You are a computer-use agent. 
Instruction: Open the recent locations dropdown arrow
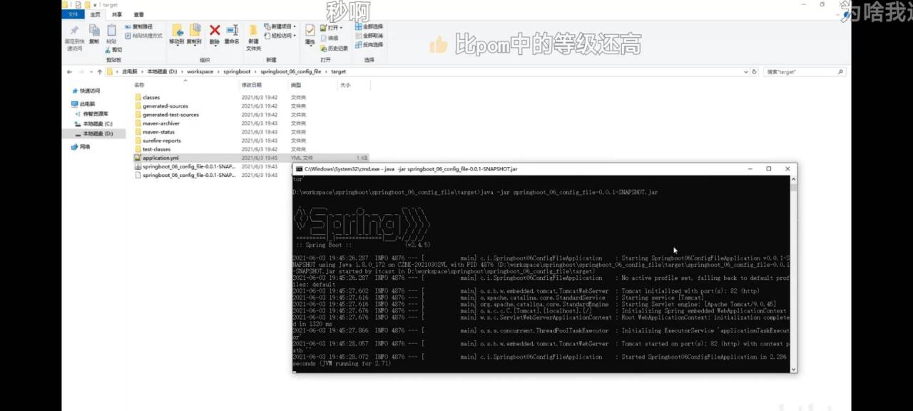tap(90, 71)
